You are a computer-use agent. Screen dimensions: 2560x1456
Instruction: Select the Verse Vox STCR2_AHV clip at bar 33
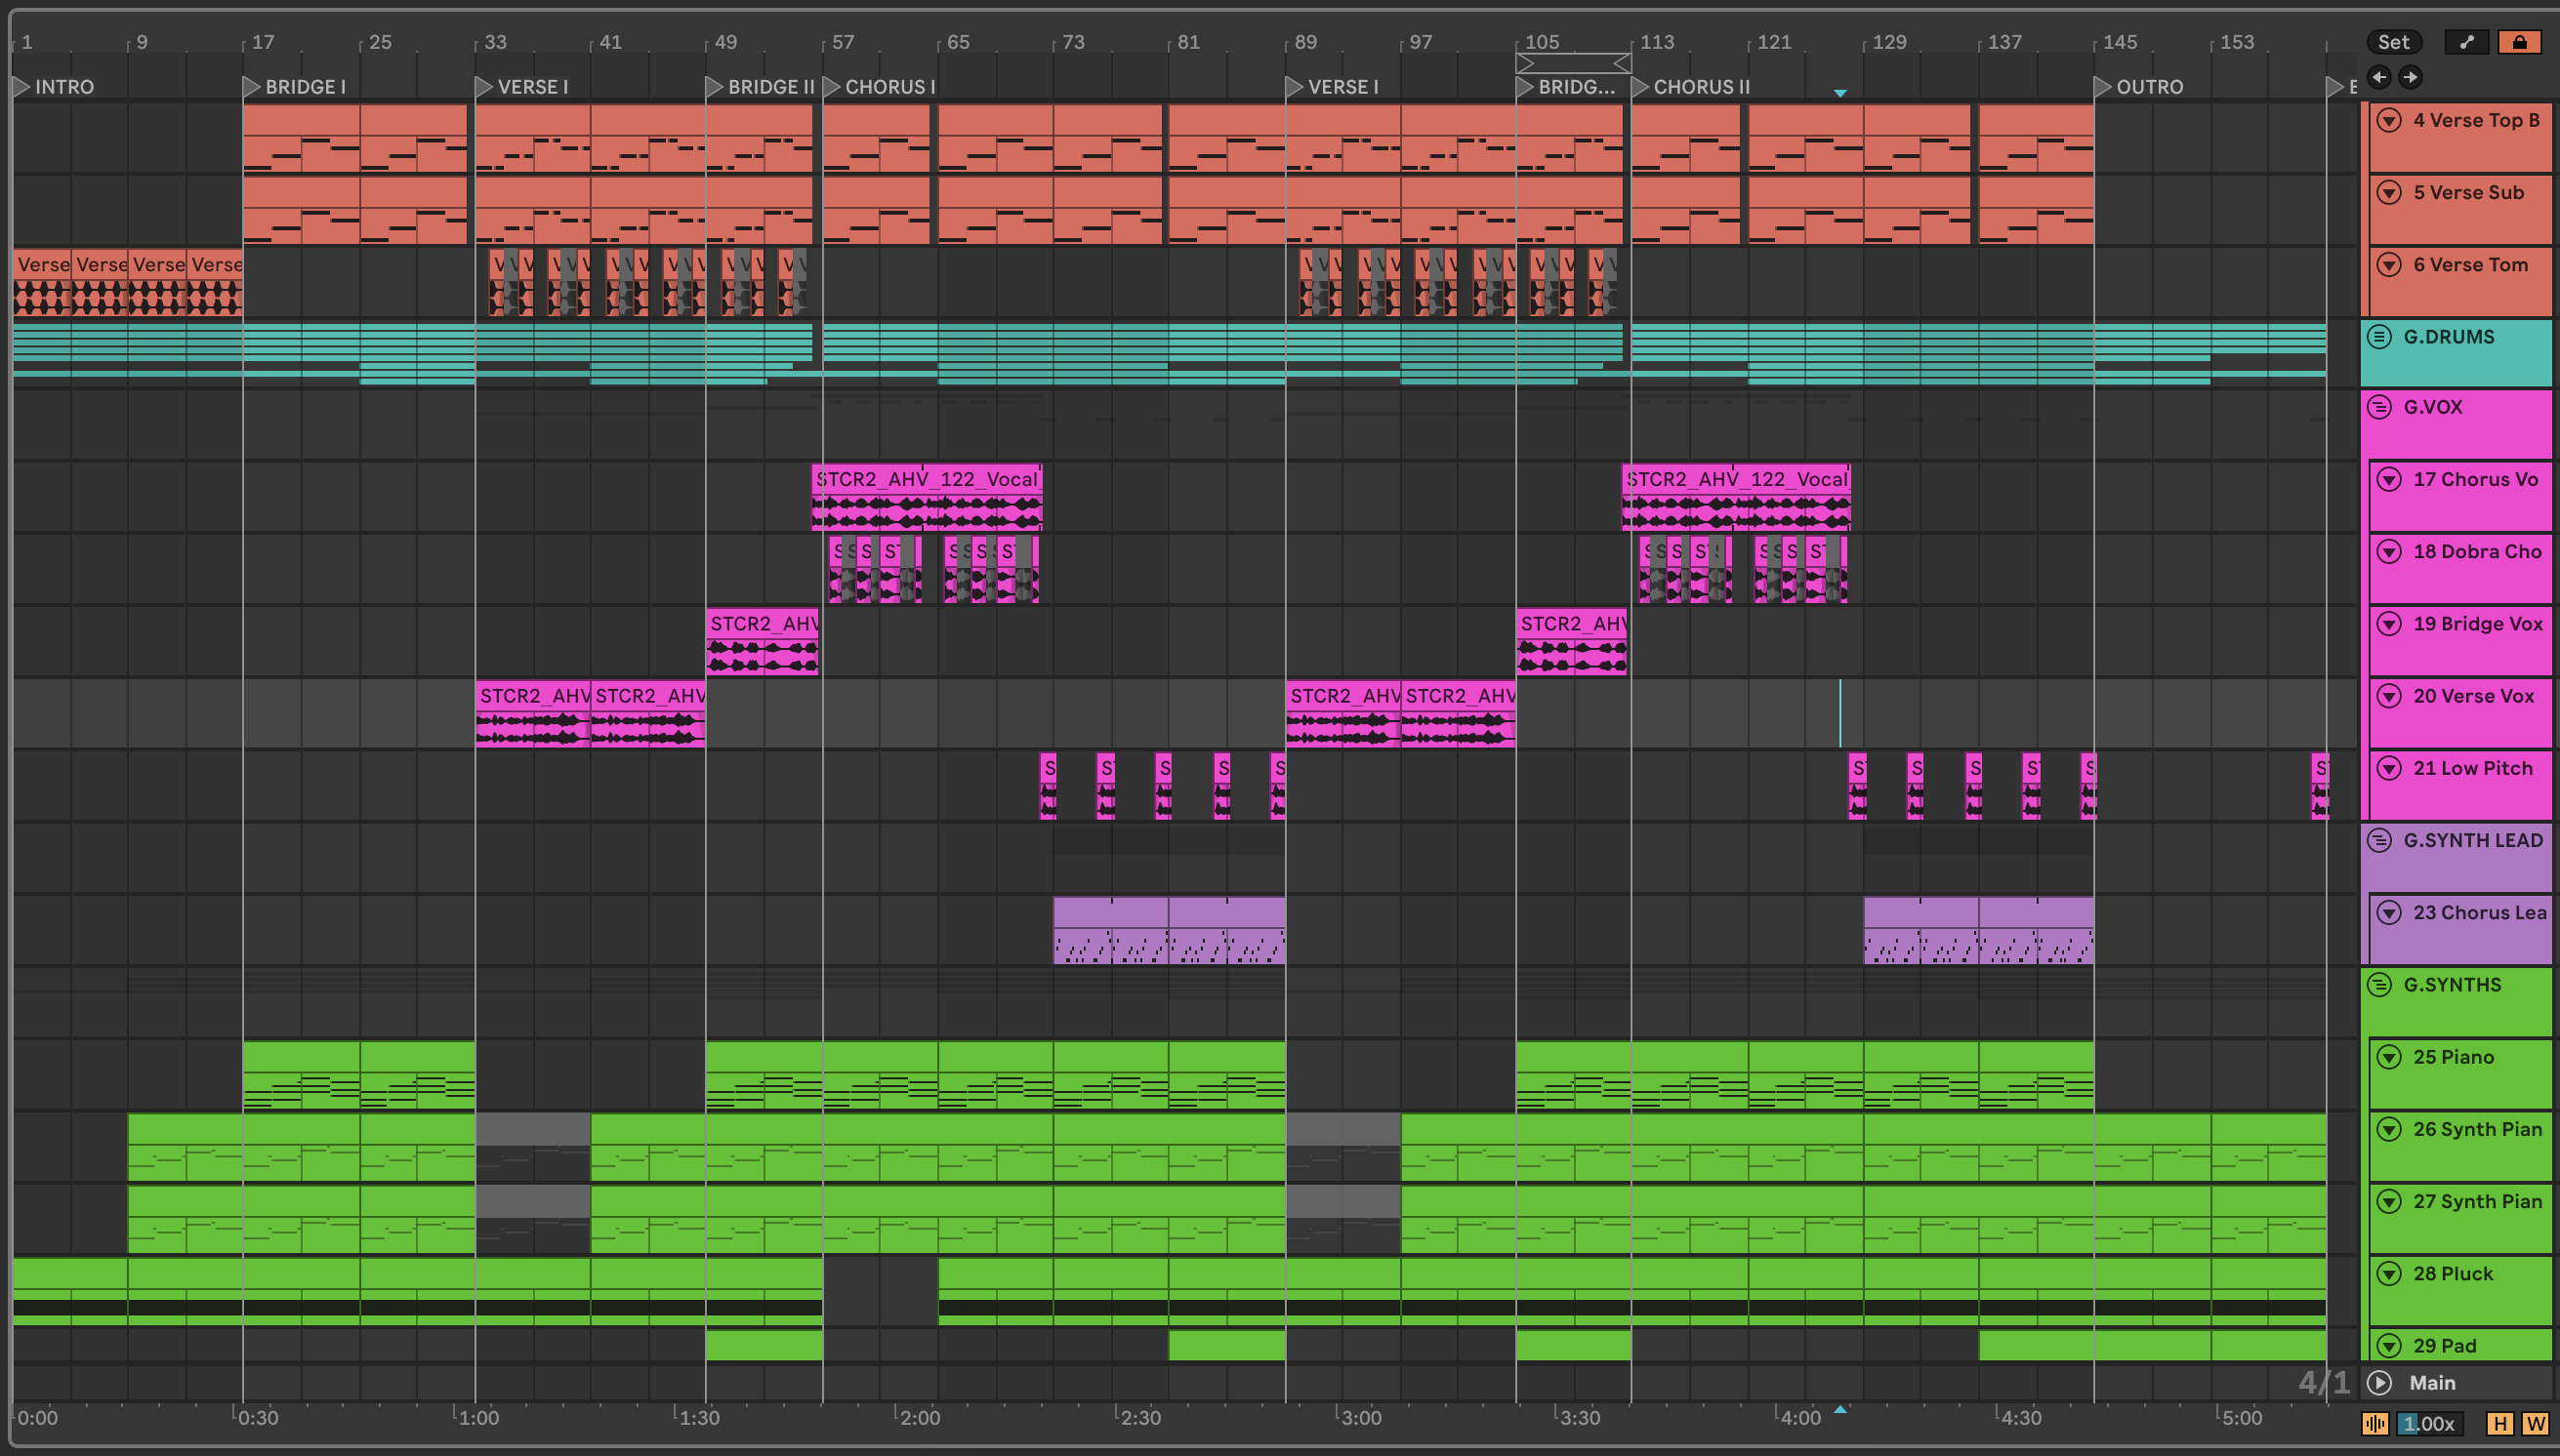pos(532,714)
